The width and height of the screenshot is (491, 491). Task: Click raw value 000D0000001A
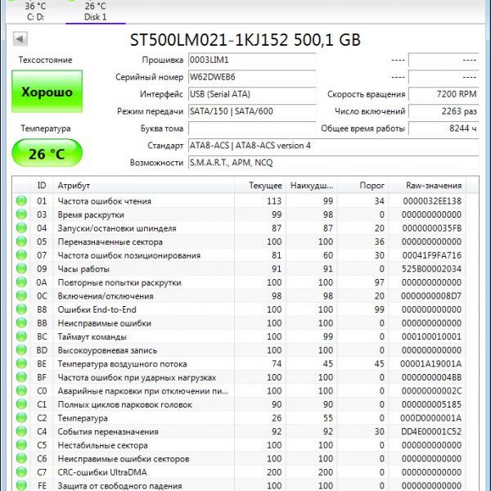431,418
